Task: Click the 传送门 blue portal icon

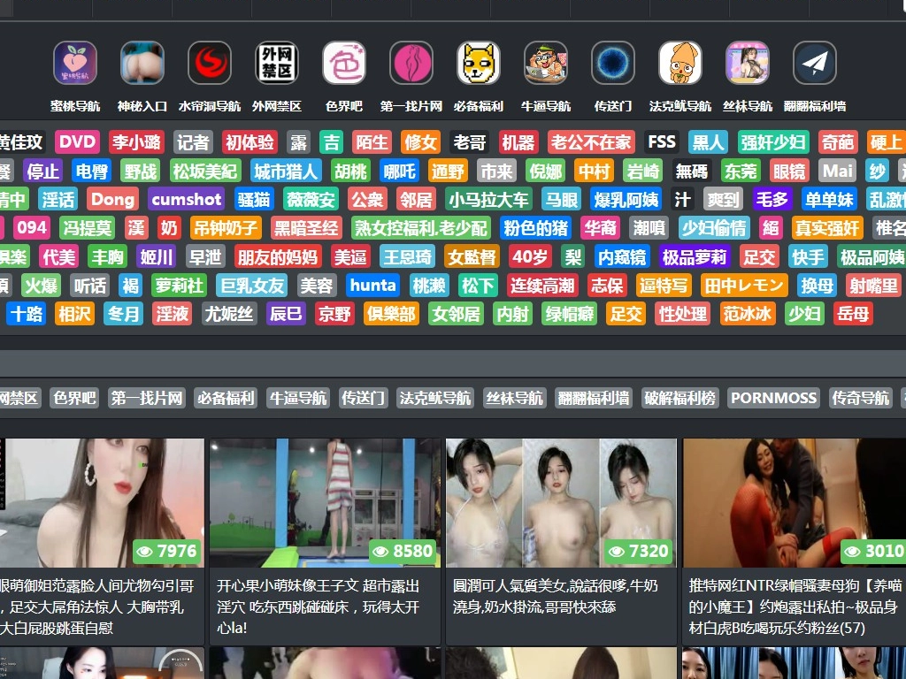Action: pos(613,64)
